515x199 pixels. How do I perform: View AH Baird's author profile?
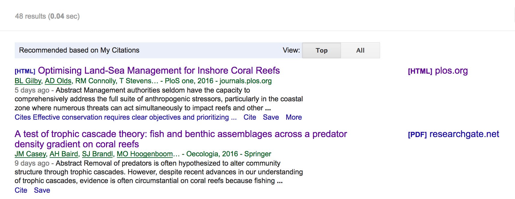64,154
